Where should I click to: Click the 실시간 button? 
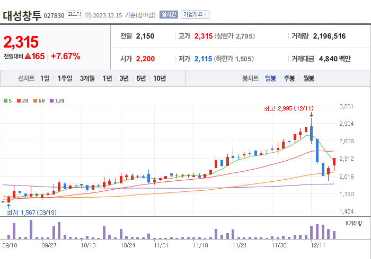point(169,15)
